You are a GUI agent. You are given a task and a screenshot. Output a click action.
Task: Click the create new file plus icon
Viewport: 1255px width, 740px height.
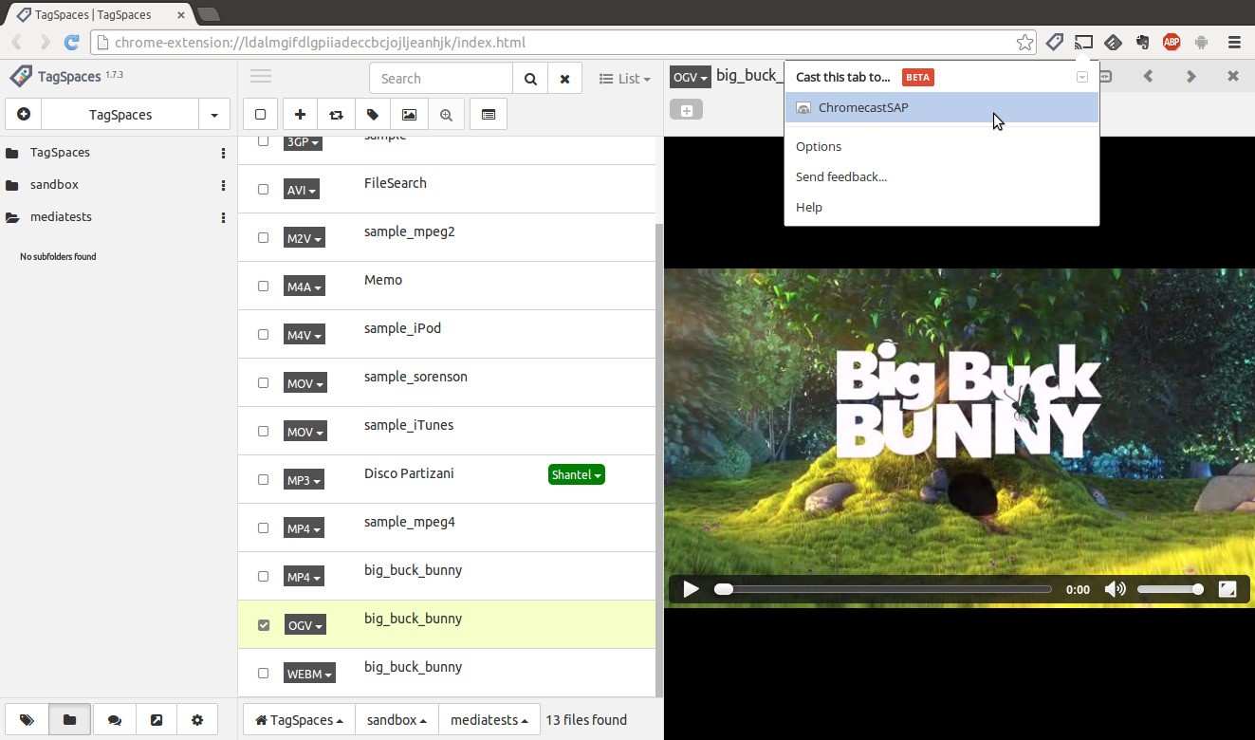pyautogui.click(x=300, y=115)
